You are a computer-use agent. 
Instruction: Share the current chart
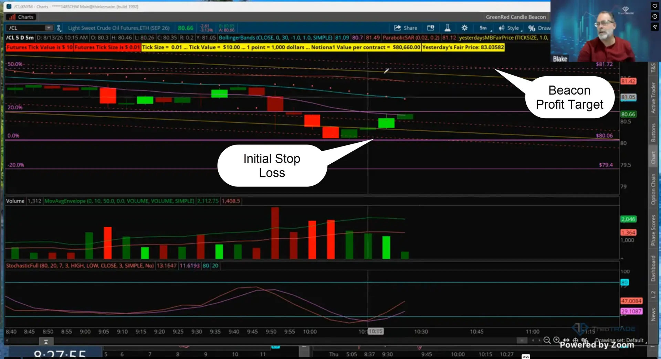coord(406,28)
